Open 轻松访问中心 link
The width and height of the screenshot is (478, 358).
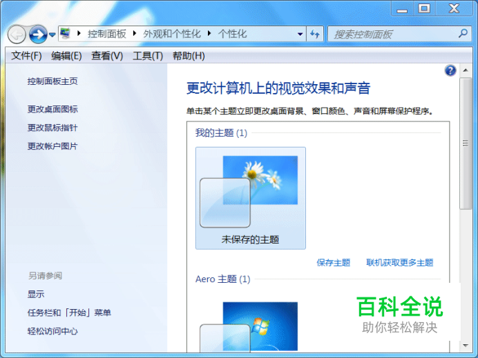(52, 332)
